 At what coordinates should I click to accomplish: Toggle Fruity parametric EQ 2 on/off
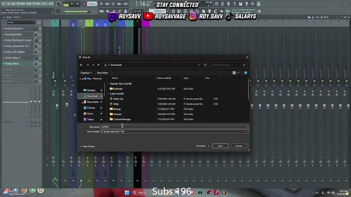pyautogui.click(x=40, y=46)
